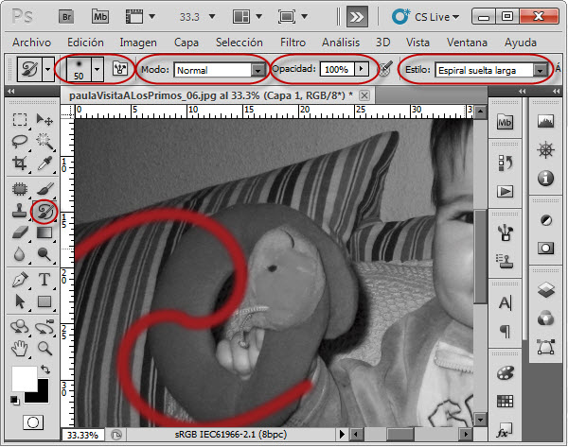This screenshot has width=568, height=447.
Task: Open the Actions panel play icon
Action: tap(506, 191)
